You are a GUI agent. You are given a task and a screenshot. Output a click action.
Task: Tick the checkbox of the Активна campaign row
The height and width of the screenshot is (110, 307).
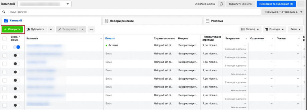pyautogui.click(x=4, y=47)
